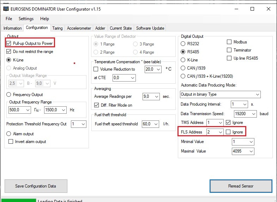
Task: Click the EUROSENS app icon in title bar
Action: tap(6, 9)
